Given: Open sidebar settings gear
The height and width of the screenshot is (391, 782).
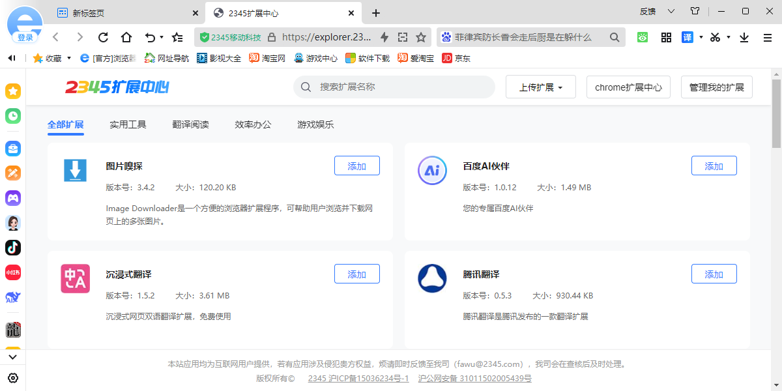Looking at the screenshot, I should click(x=13, y=378).
